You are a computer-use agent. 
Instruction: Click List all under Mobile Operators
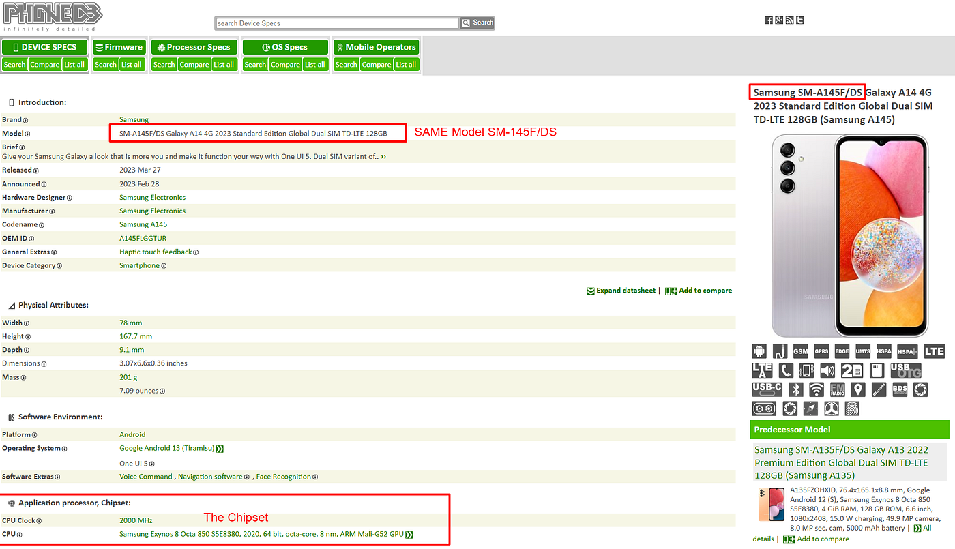tap(406, 65)
